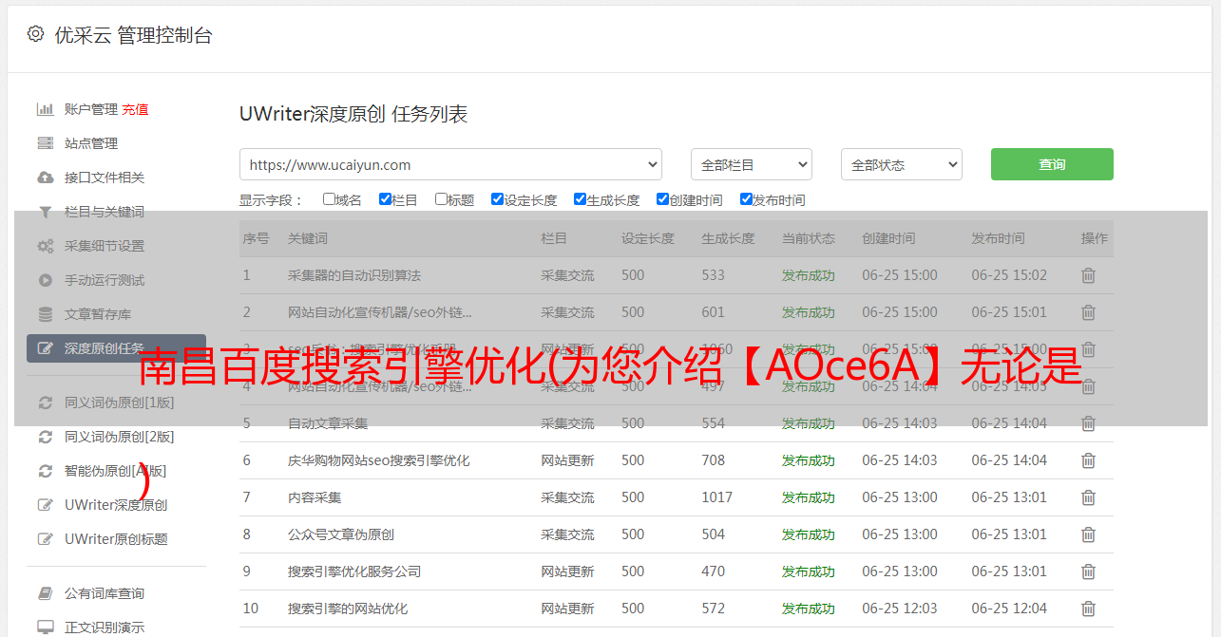This screenshot has height=637, width=1221.
Task: Delete row 5 自动文章采集 via trash icon
Action: tap(1088, 423)
